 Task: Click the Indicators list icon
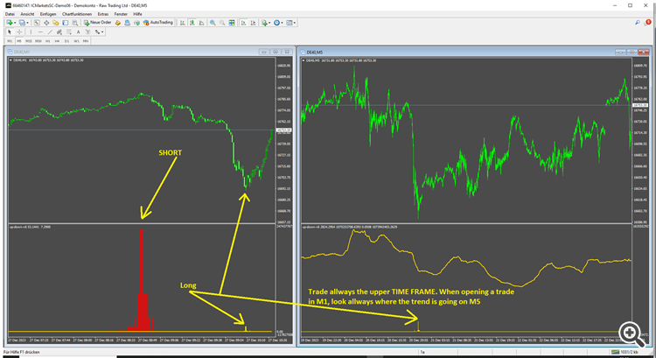coord(264,23)
